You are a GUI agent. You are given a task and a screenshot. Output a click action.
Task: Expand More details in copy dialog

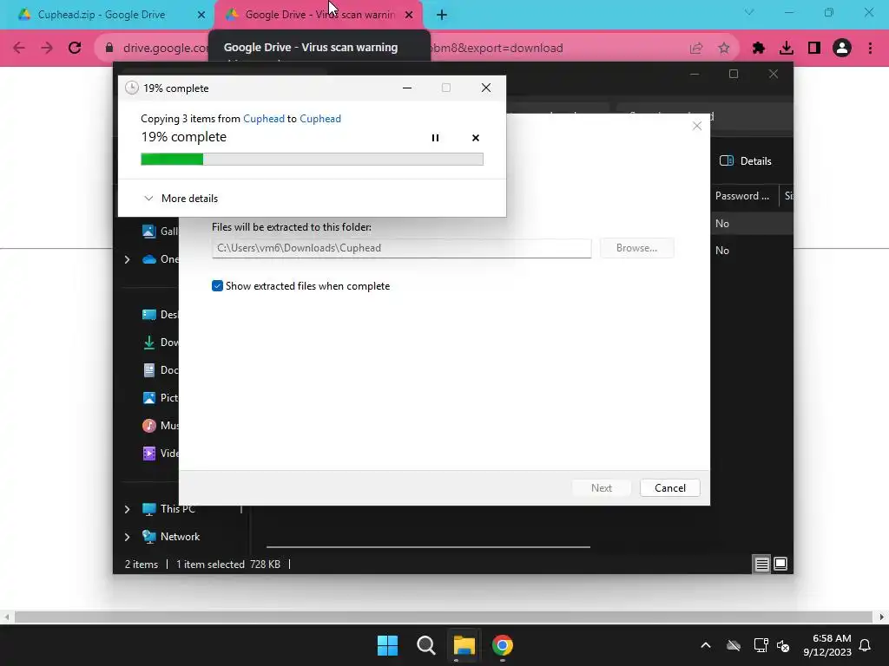pos(181,199)
